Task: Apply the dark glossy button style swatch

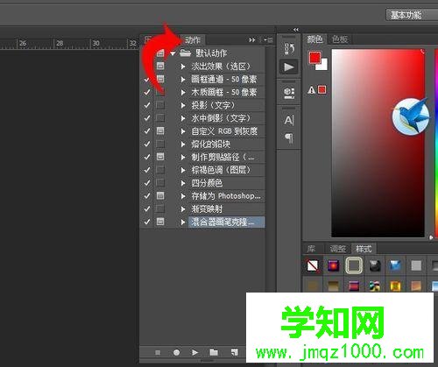Action: (375, 265)
